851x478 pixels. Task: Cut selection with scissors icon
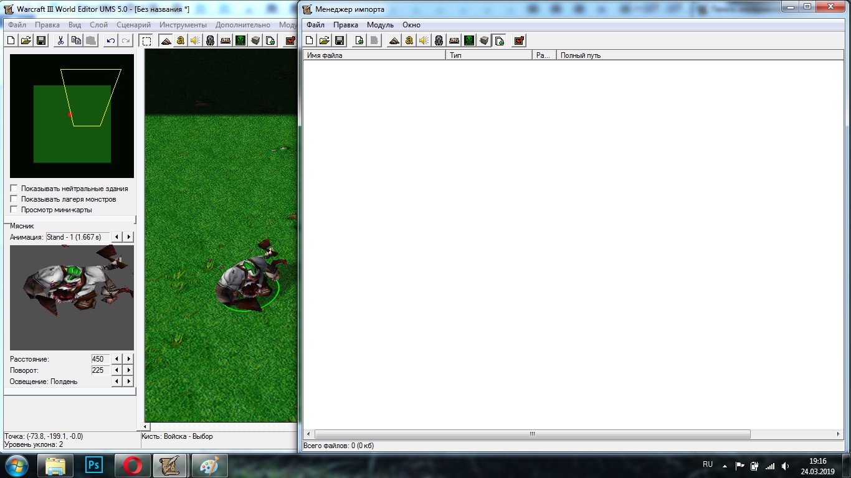pyautogui.click(x=61, y=40)
